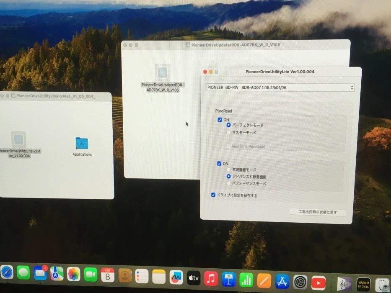Minimize the PioneerDriveUtilityLite Ver1.00.004 window
Screen dimensions: 391x293
[211, 72]
